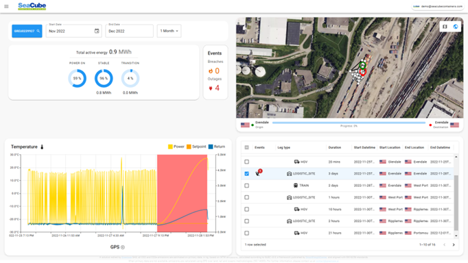468x263 pixels.
Task: Click the GREU0239927 container search button
Action: 27,31
